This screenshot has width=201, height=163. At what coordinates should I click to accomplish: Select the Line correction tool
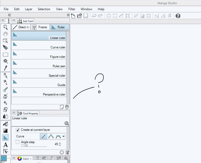[x=6, y=151]
